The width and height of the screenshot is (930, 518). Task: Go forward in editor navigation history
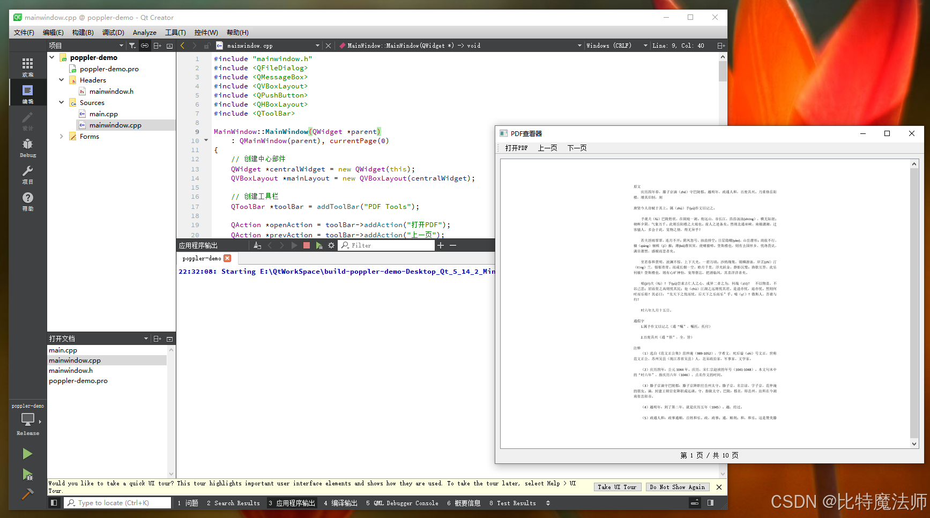pos(195,46)
